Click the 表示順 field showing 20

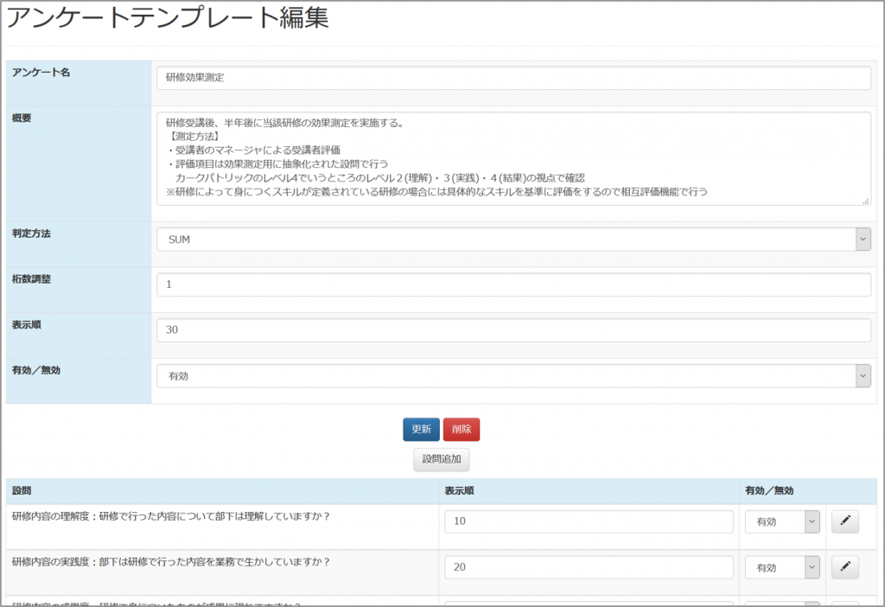pos(589,567)
